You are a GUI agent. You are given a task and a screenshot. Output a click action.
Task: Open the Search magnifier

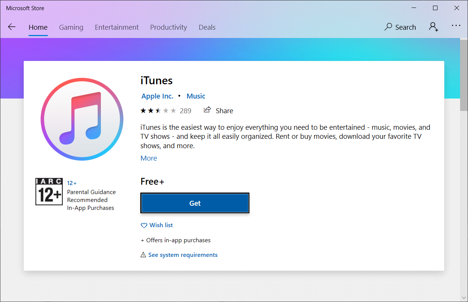click(388, 27)
